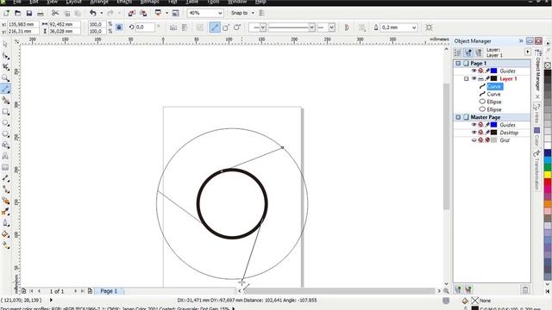The image size is (552, 310).
Task: Click the Open file folder icon
Action: pyautogui.click(x=17, y=14)
